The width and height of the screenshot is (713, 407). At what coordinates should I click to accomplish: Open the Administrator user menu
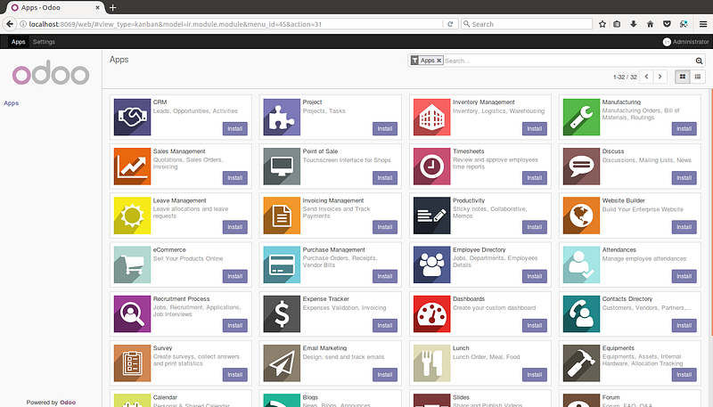(685, 42)
